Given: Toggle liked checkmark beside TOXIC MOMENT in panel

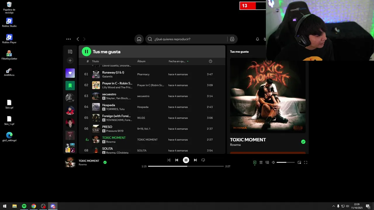Looking at the screenshot, I should pyautogui.click(x=303, y=142).
